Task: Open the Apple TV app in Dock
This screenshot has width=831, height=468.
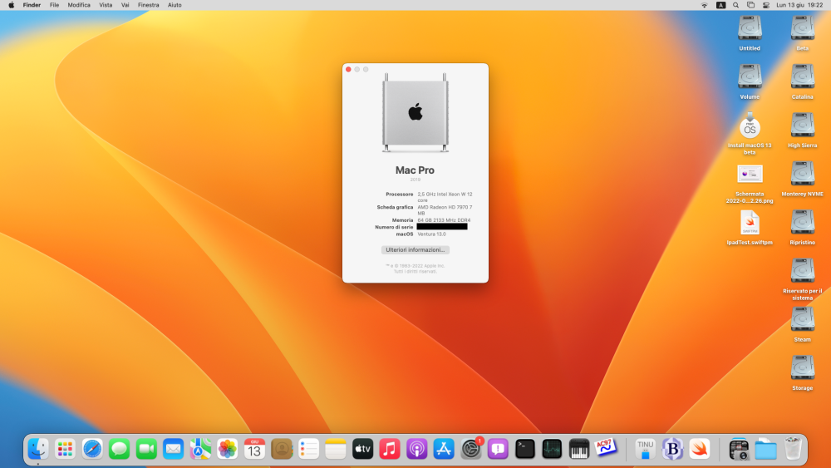Action: (x=362, y=450)
